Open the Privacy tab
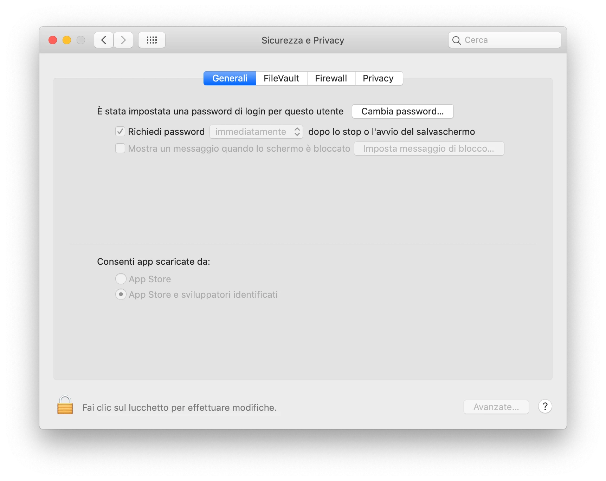 point(379,78)
